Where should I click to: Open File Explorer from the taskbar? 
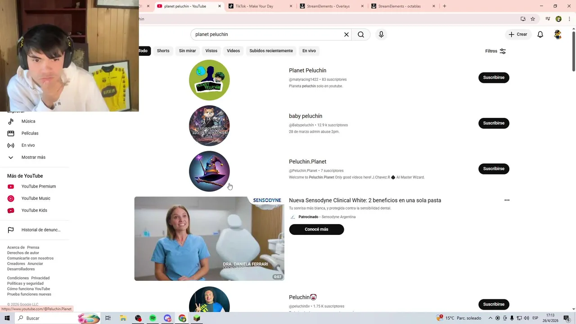click(x=123, y=318)
